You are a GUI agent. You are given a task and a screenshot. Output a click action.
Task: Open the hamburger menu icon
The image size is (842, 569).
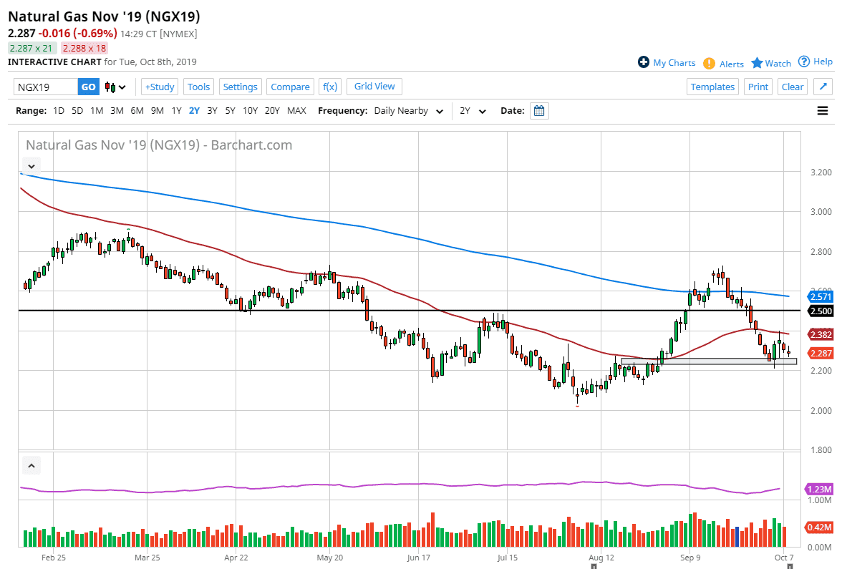(822, 111)
